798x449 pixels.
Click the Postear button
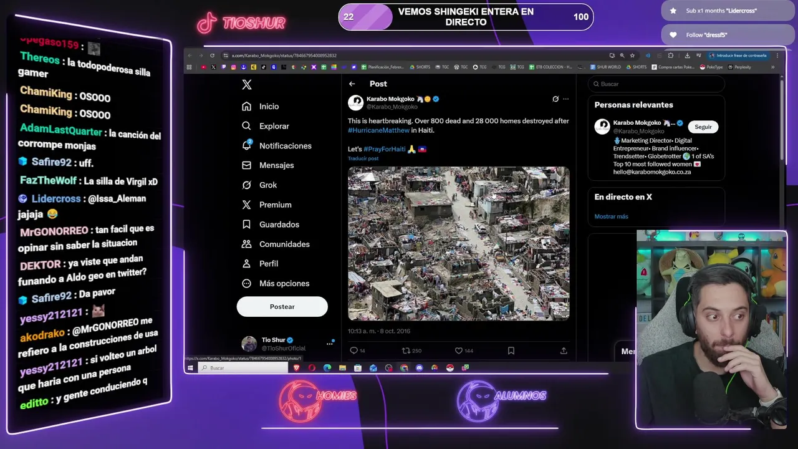pyautogui.click(x=282, y=307)
